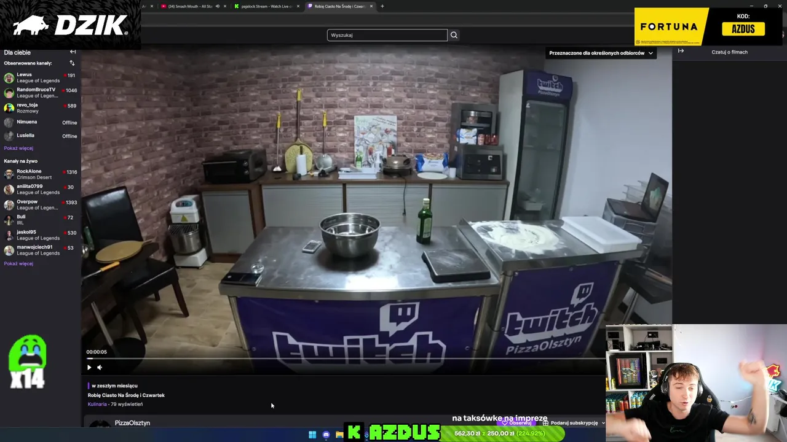This screenshot has width=787, height=442.
Task: Open the Kulinaria category link
Action: point(97,404)
